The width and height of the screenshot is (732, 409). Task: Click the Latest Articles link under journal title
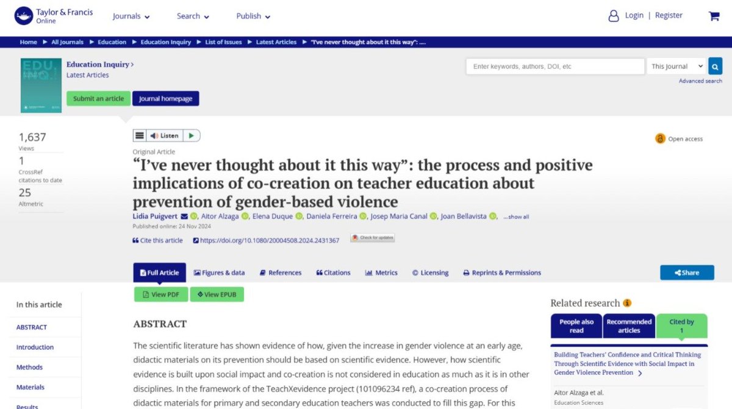[87, 75]
